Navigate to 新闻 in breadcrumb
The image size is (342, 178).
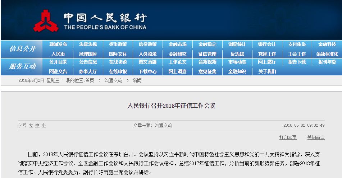137,80
